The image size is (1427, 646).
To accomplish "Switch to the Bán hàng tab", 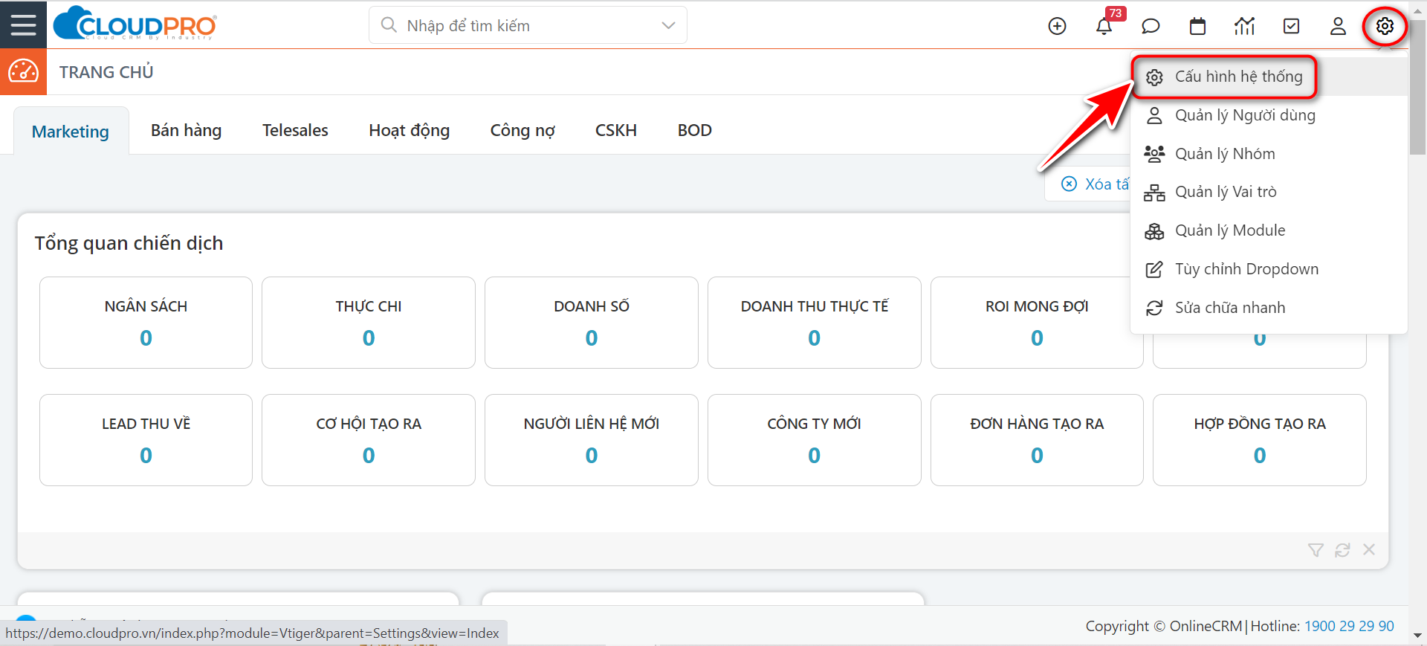I will (187, 130).
